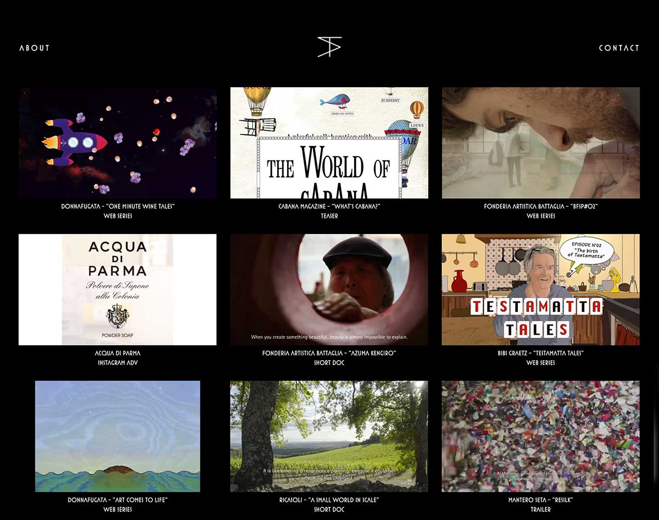Go to the Contact page
Image resolution: width=659 pixels, height=520 pixels.
[619, 48]
